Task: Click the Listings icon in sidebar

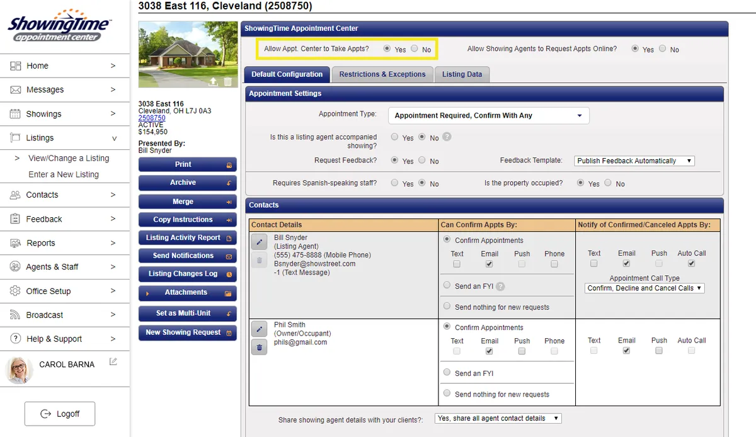Action: [x=15, y=138]
